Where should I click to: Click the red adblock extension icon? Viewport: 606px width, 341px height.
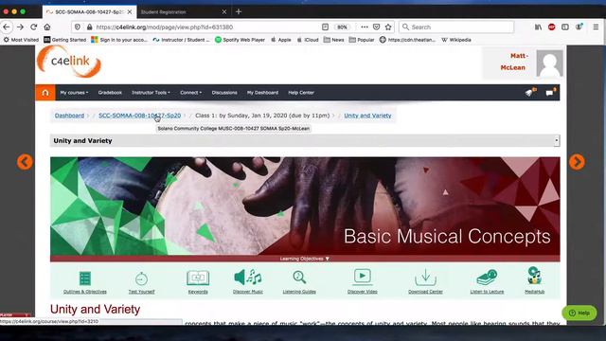click(551, 27)
